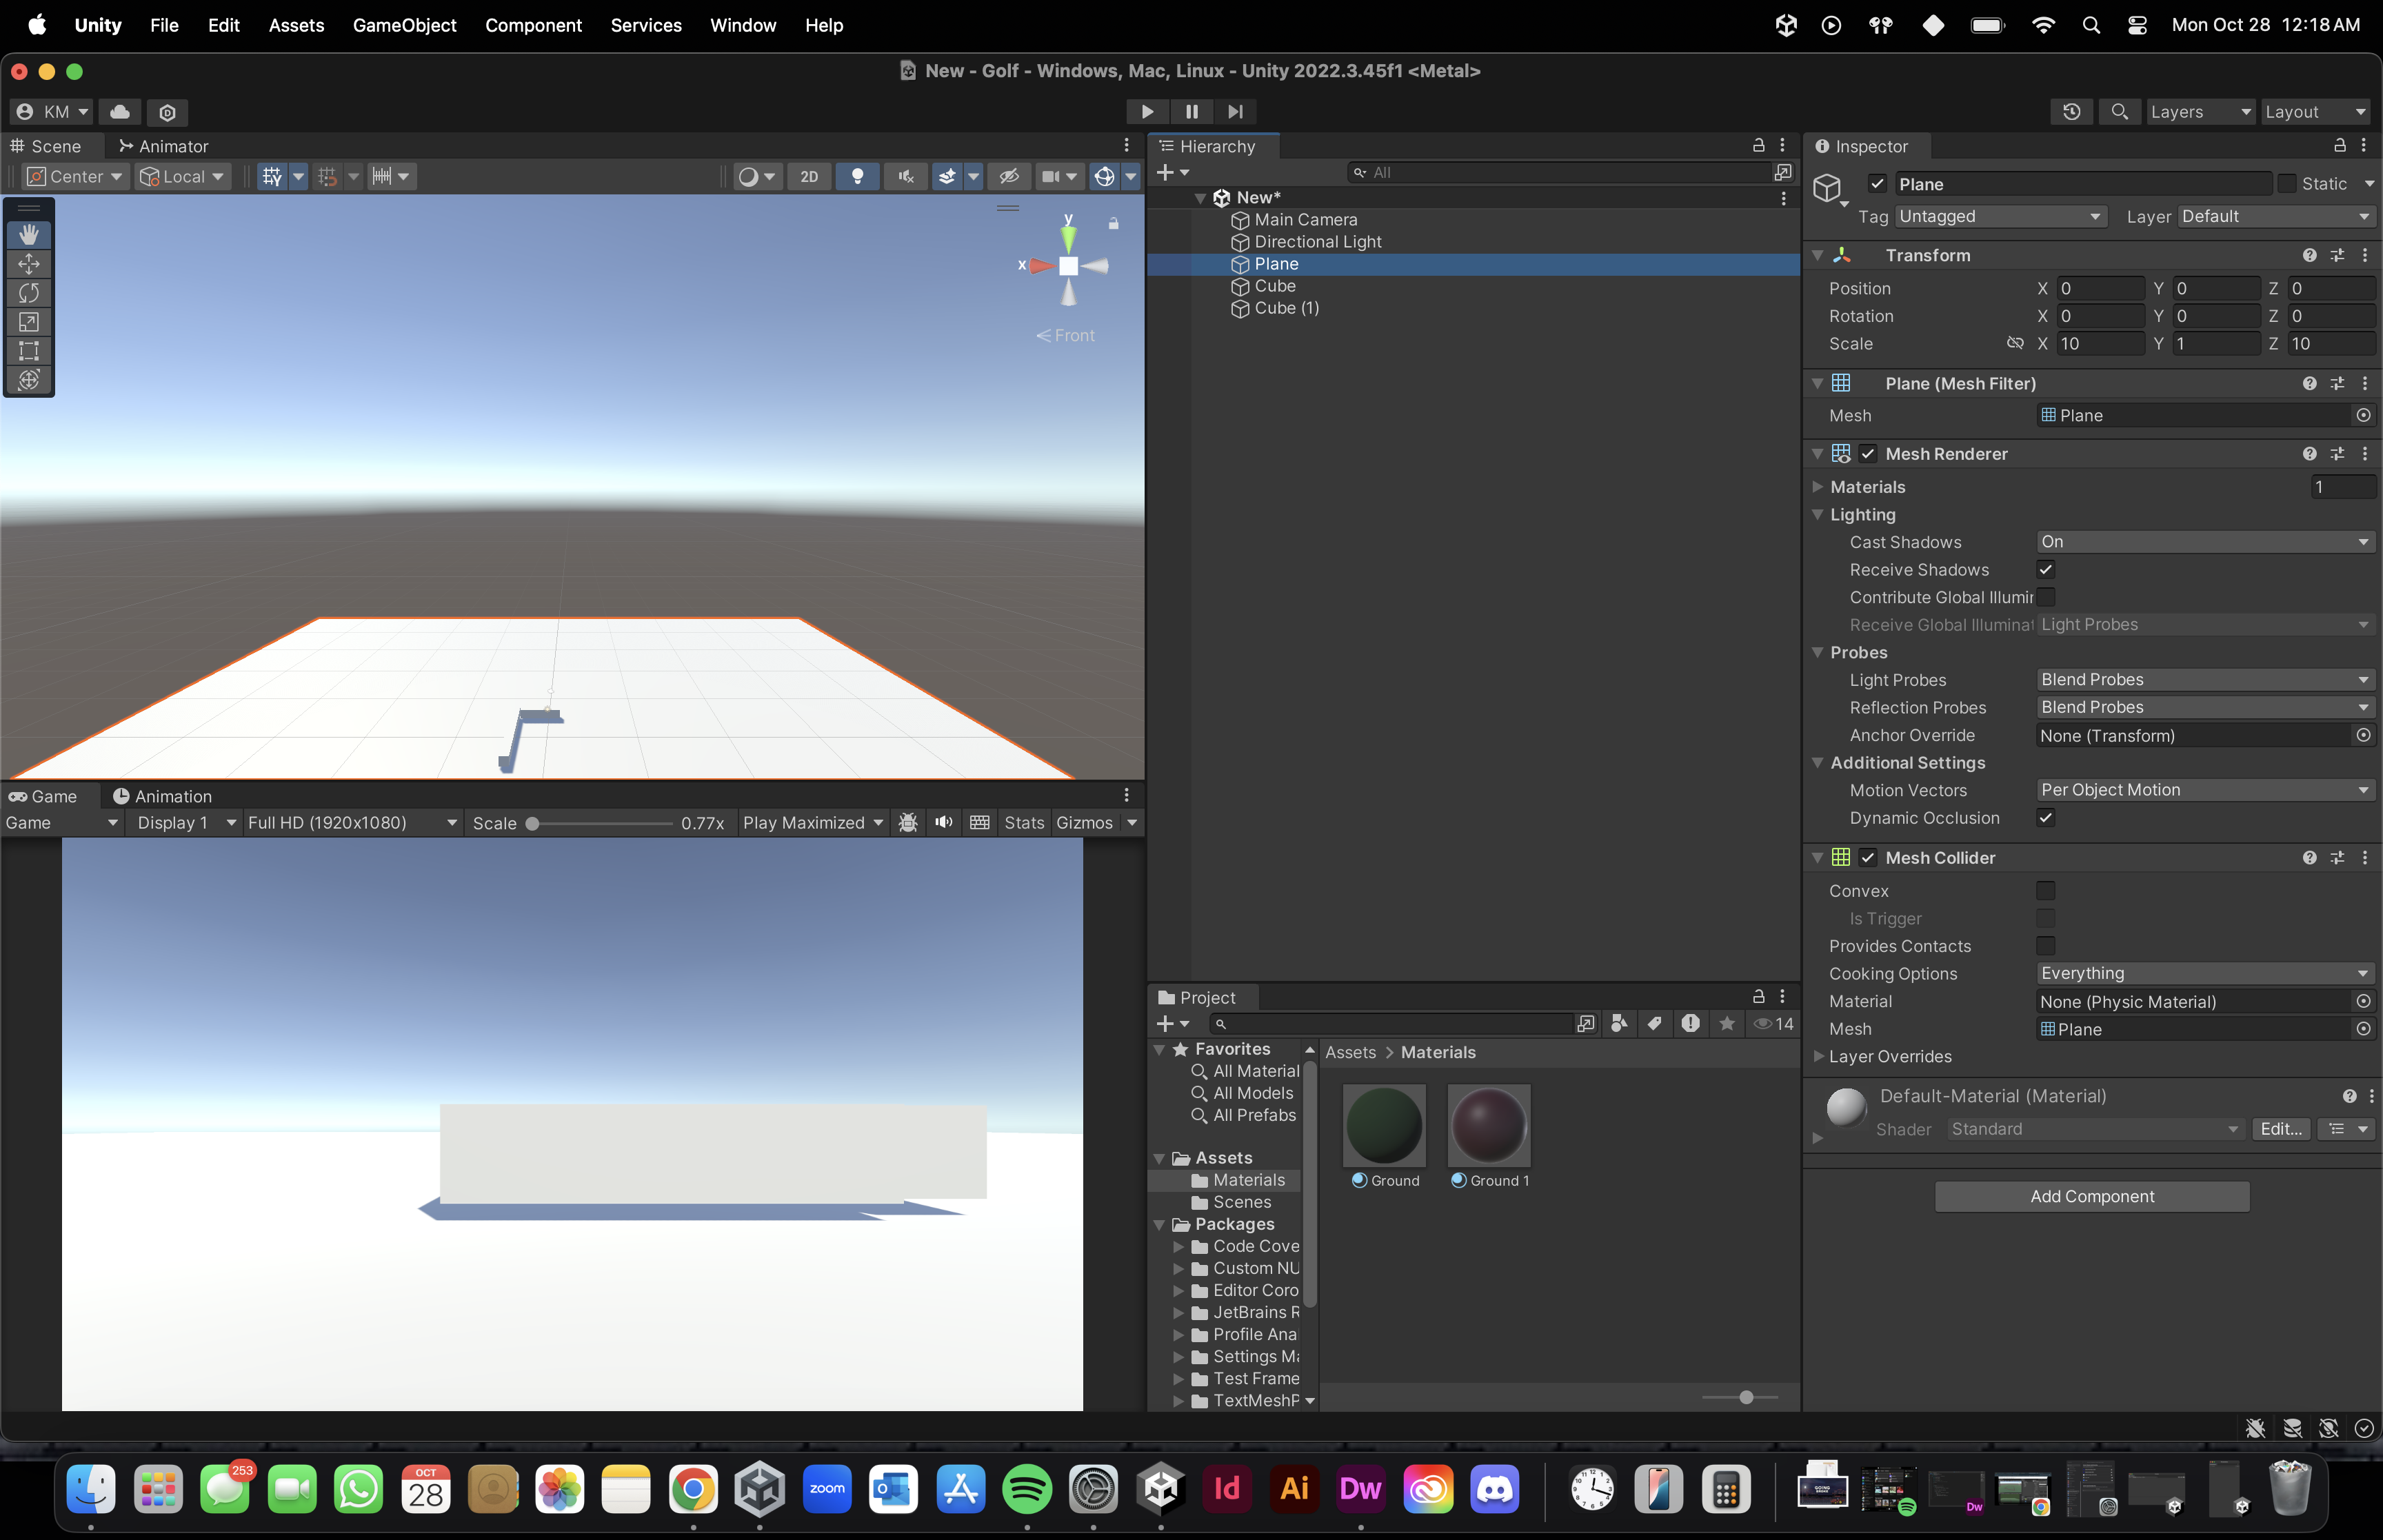Click Edit button for Default-Material shader
The width and height of the screenshot is (2383, 1540).
pos(2280,1129)
